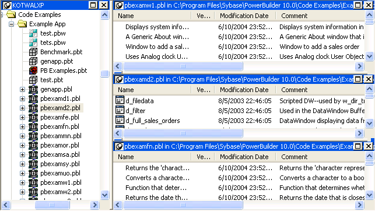Sort pbexamfn.pbl list by Comment column
Viewport: 375px width, 211px height.
coord(321,157)
